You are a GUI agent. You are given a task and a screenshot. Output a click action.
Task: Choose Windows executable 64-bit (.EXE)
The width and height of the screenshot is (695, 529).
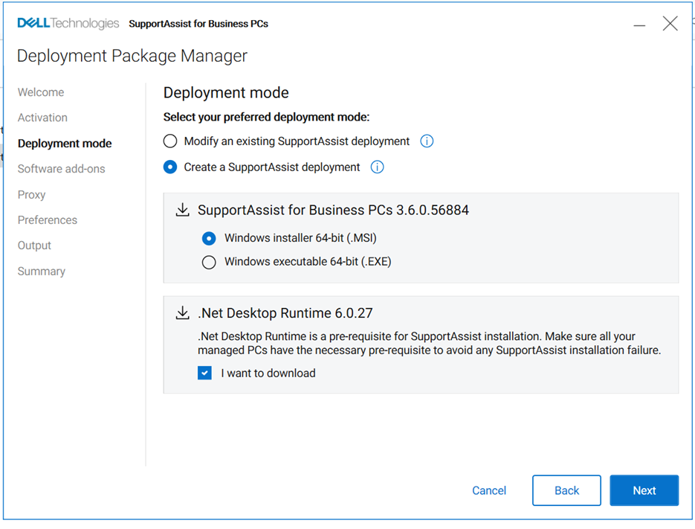point(209,262)
